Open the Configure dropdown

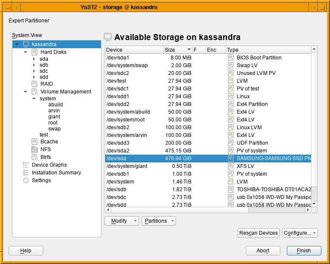click(x=300, y=233)
